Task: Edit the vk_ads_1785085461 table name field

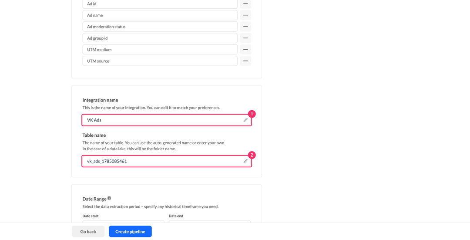Action: [x=167, y=161]
